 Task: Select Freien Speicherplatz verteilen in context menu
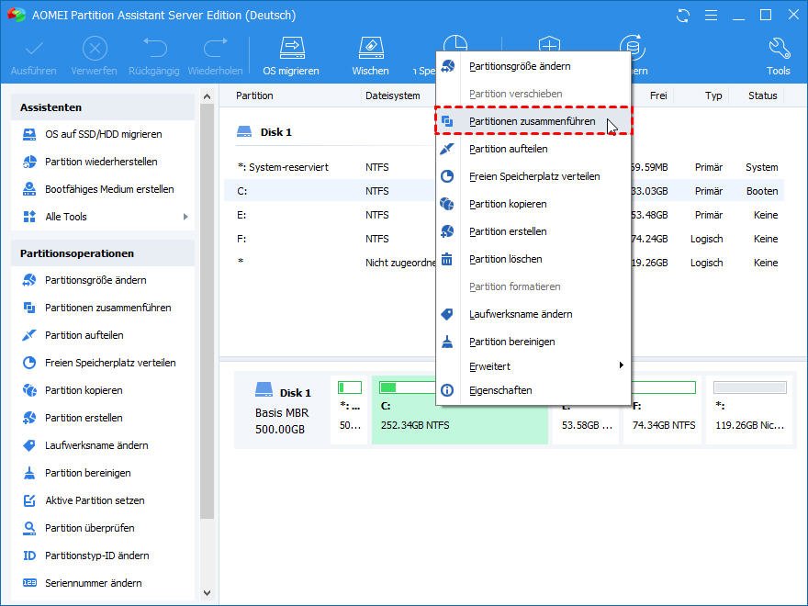[x=533, y=176]
